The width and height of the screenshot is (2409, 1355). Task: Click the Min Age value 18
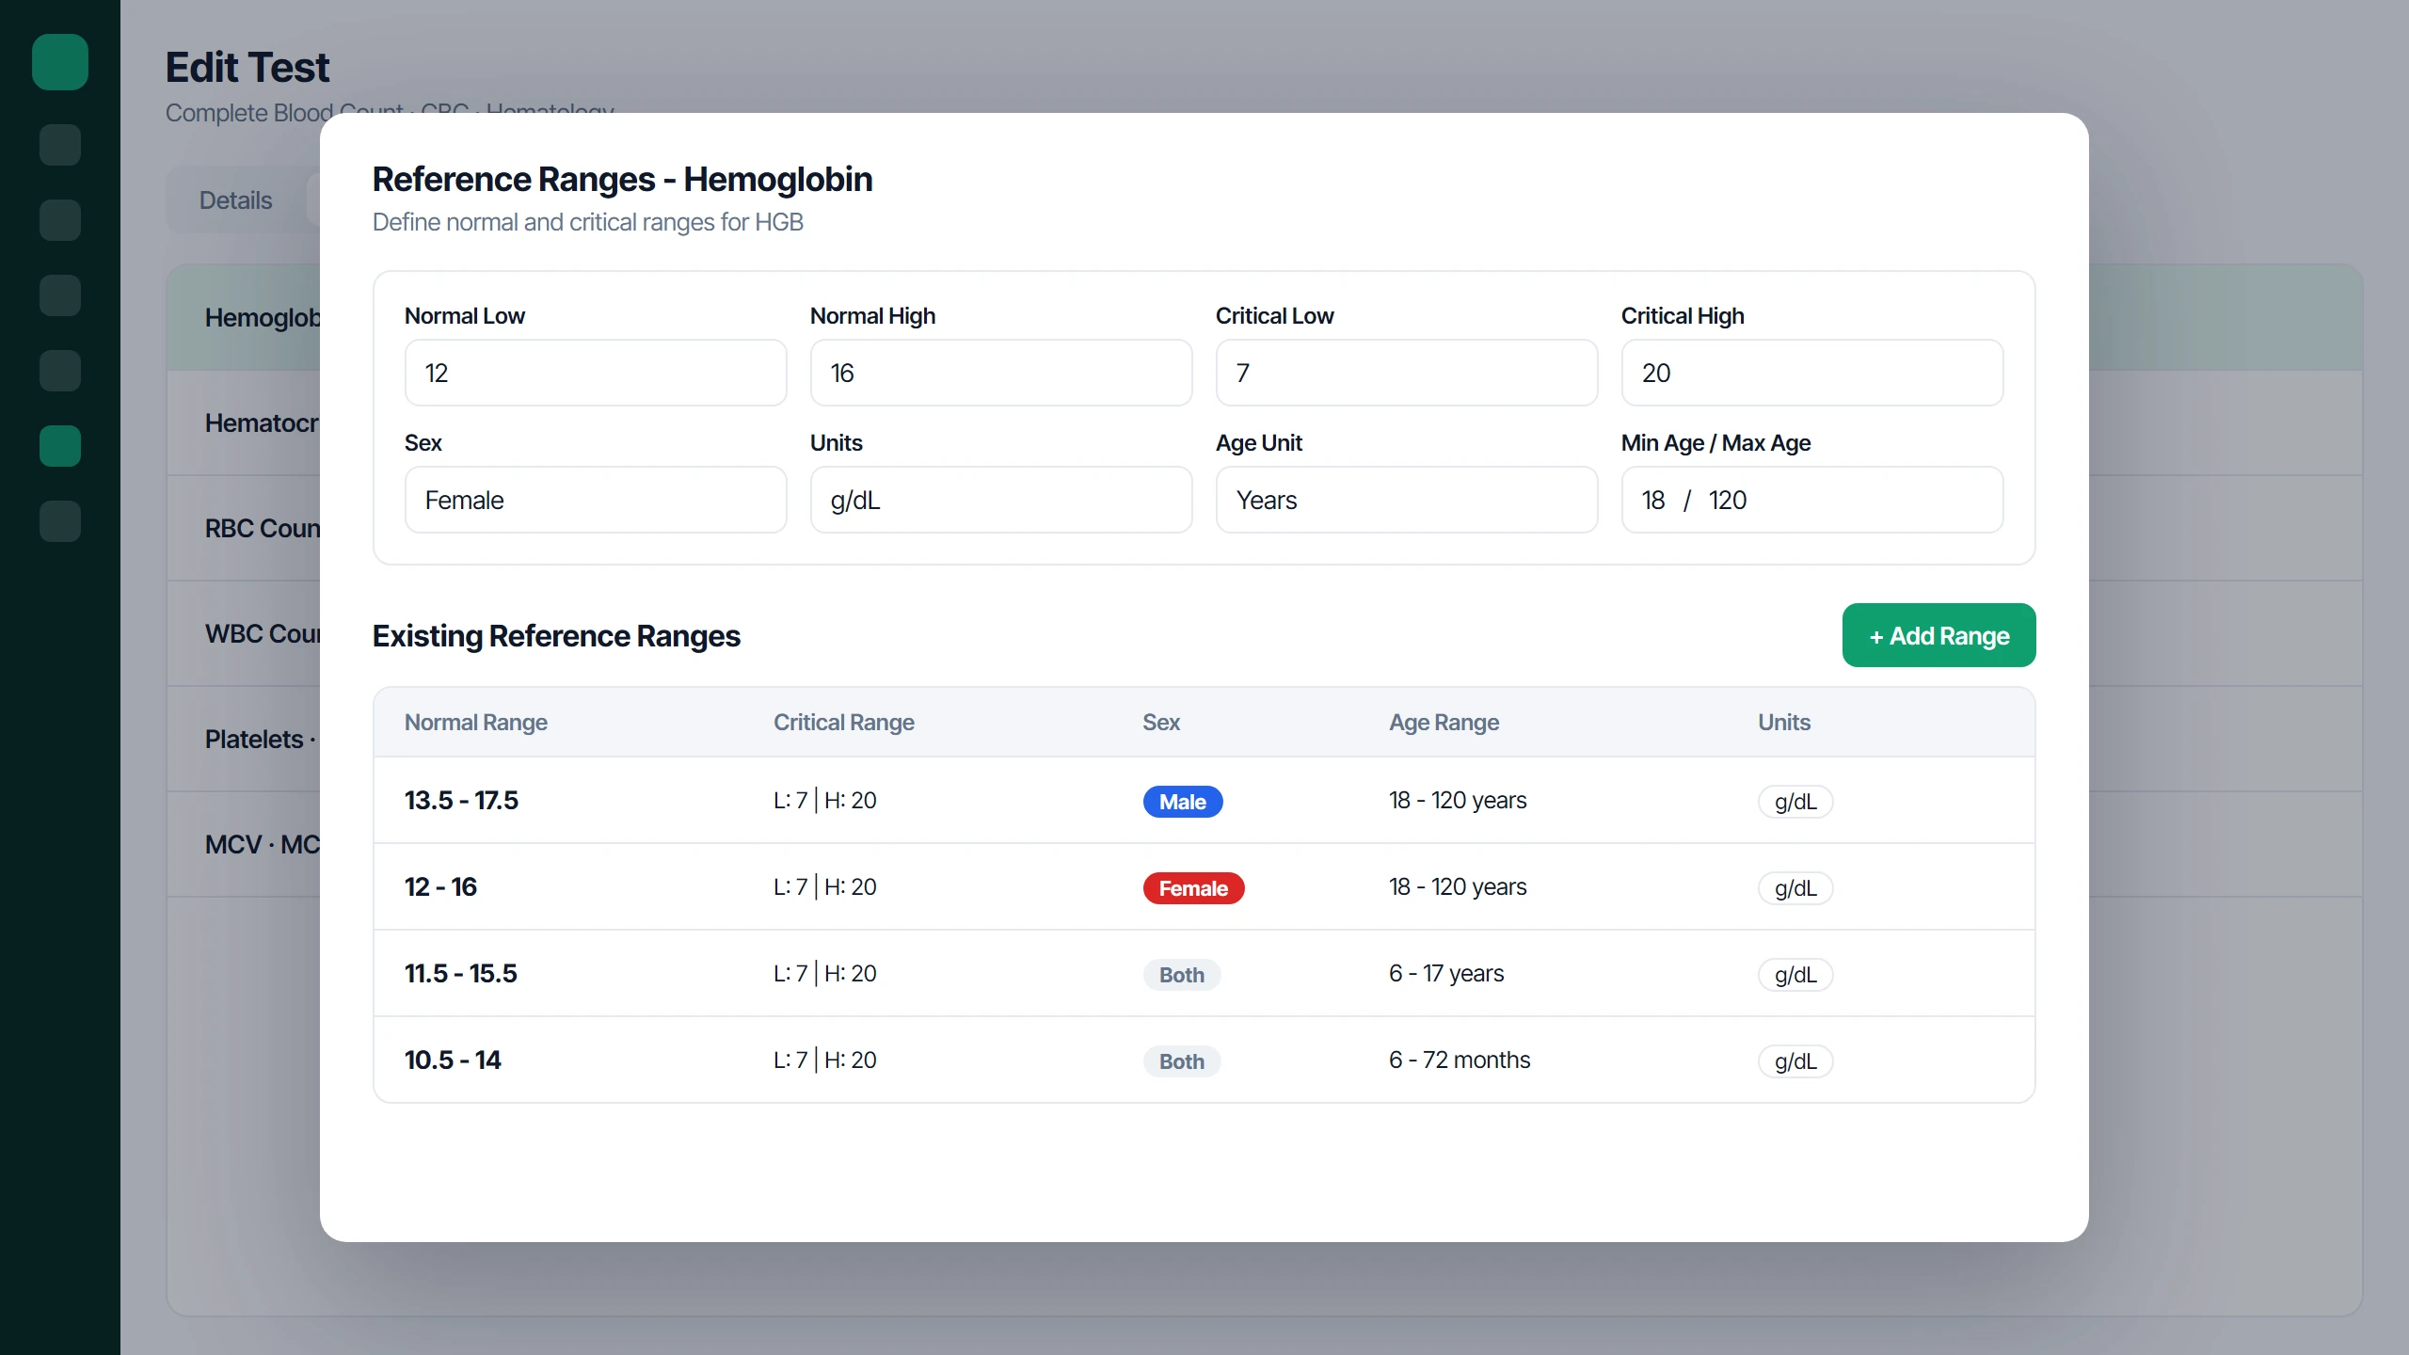(x=1653, y=500)
